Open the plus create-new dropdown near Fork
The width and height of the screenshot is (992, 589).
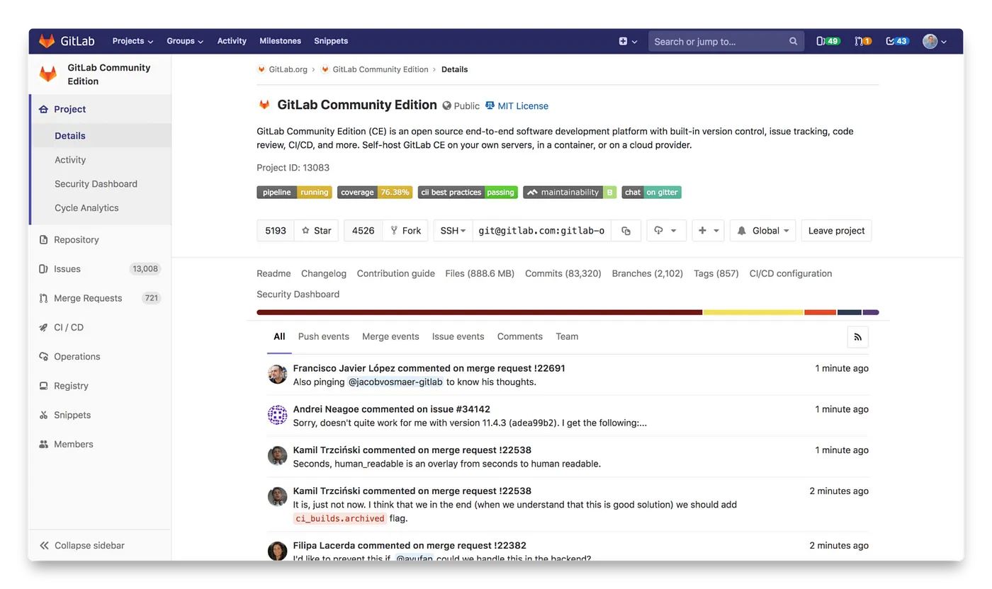click(x=708, y=231)
